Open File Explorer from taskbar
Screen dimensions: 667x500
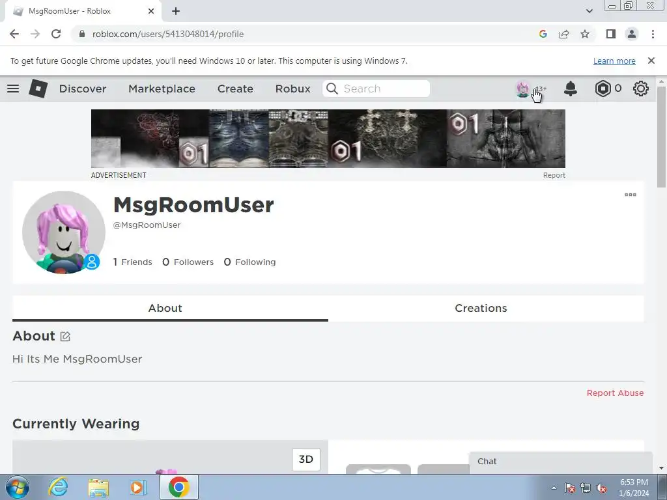pyautogui.click(x=99, y=487)
